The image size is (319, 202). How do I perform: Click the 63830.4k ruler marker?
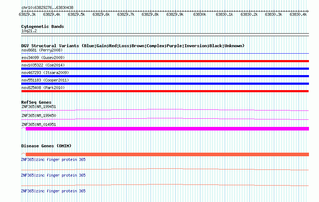[298, 14]
